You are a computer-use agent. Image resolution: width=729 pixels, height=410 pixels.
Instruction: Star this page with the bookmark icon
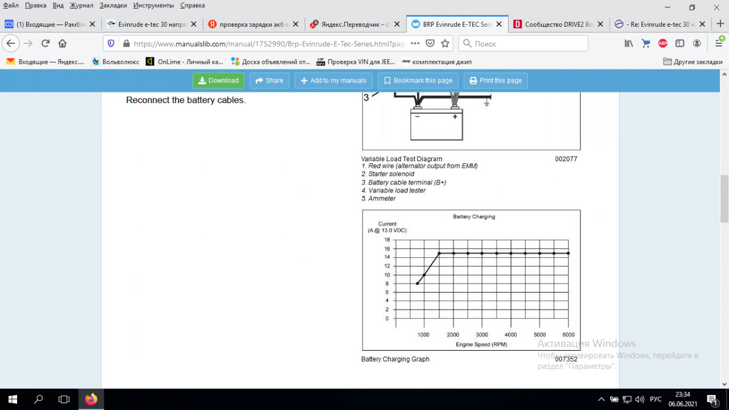click(445, 43)
